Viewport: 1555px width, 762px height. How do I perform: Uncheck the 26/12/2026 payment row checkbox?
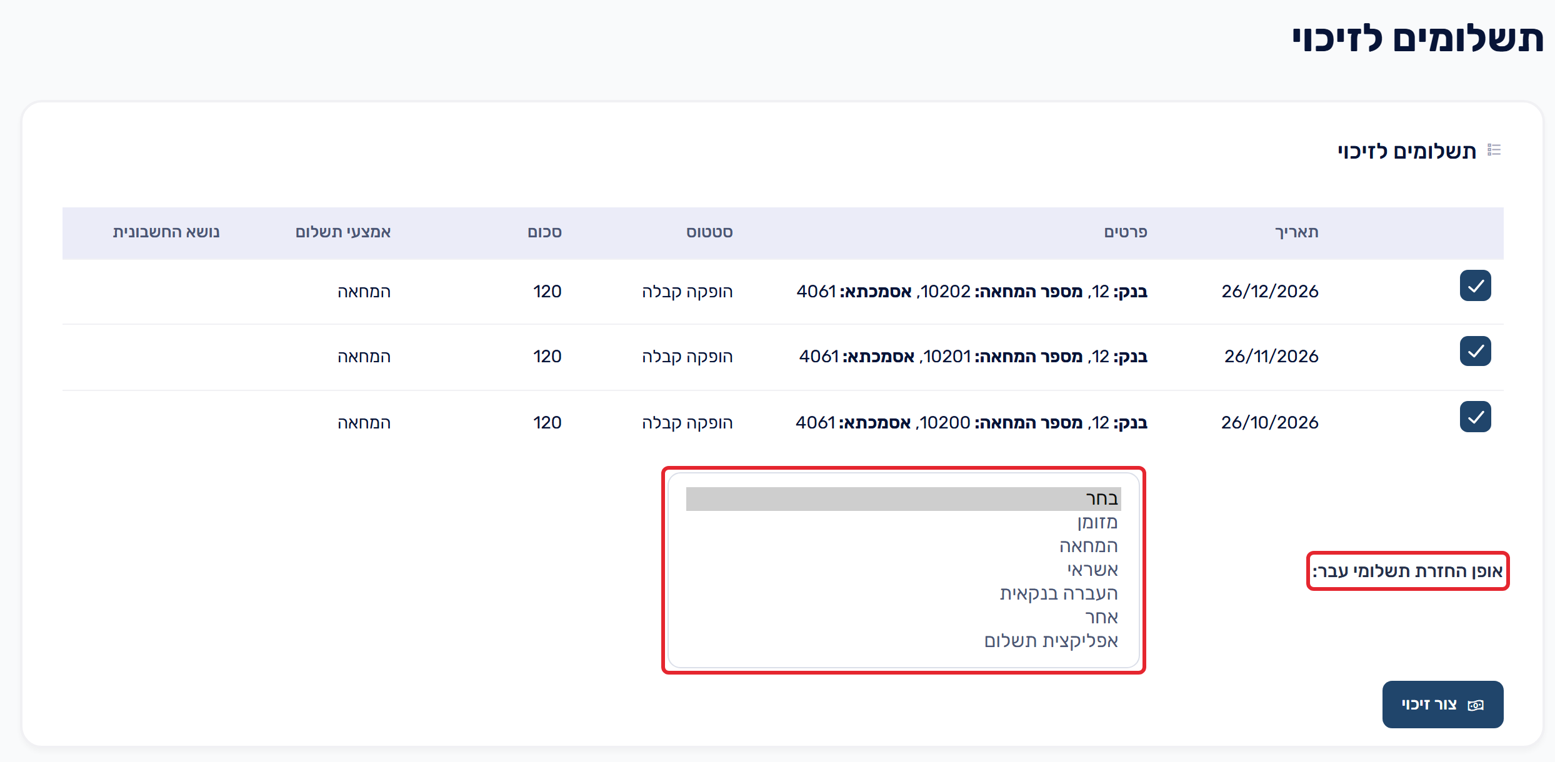(x=1475, y=286)
